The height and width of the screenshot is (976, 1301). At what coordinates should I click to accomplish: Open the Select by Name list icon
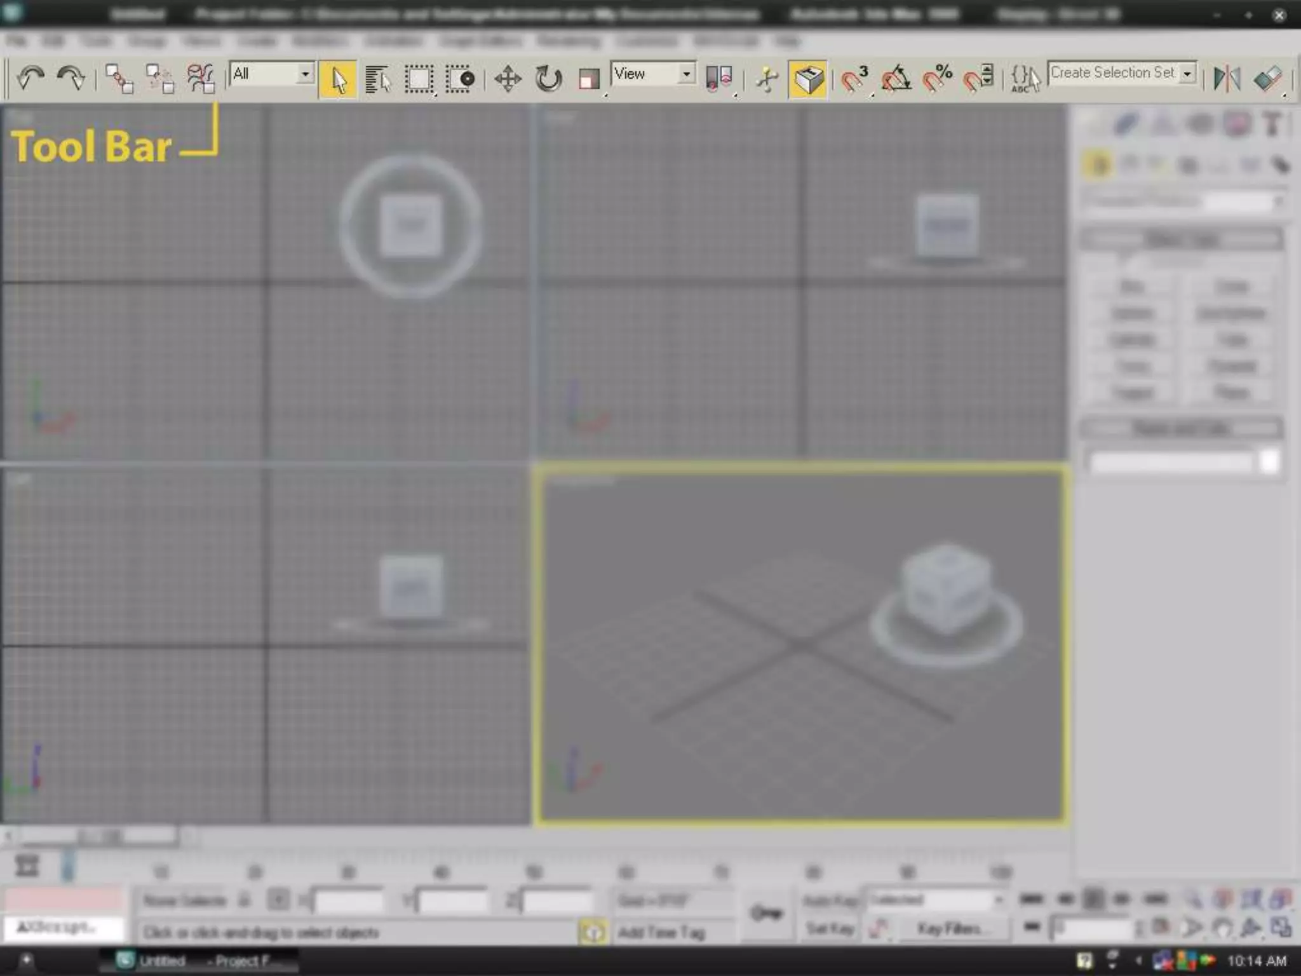378,80
